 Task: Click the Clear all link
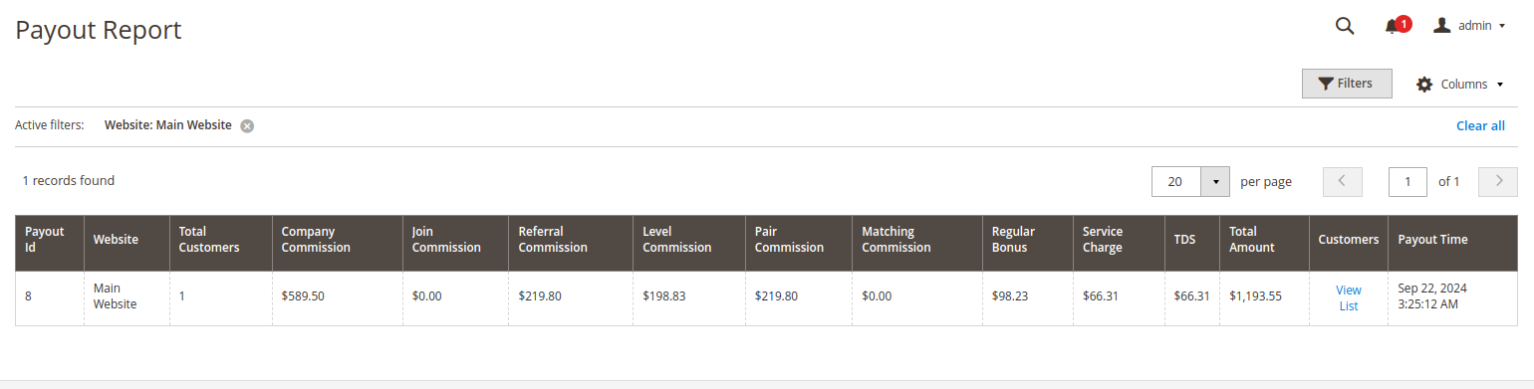click(x=1480, y=125)
